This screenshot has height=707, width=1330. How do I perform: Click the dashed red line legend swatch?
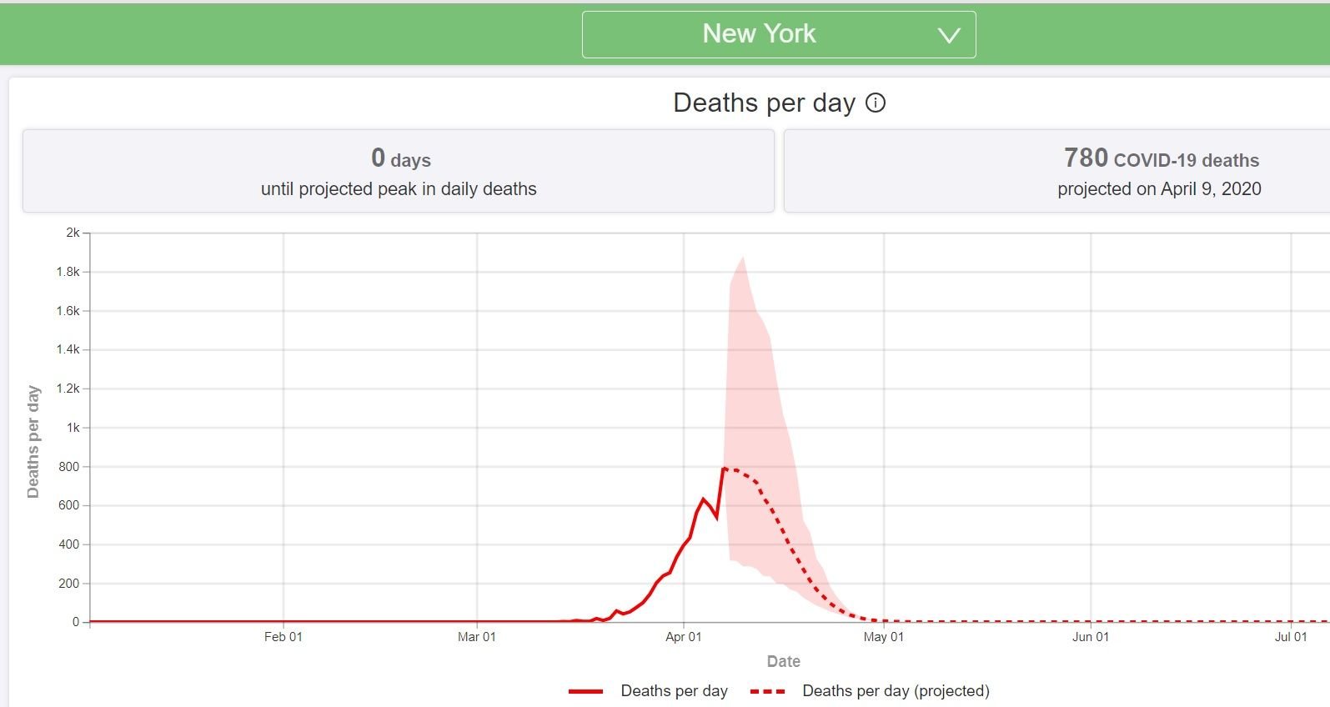pyautogui.click(x=767, y=691)
